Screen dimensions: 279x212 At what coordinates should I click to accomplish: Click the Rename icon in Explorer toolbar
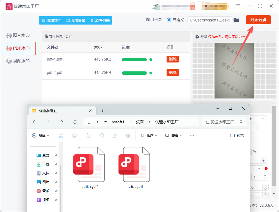(101, 136)
